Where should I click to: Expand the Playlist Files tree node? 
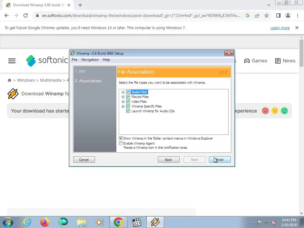[123, 97]
